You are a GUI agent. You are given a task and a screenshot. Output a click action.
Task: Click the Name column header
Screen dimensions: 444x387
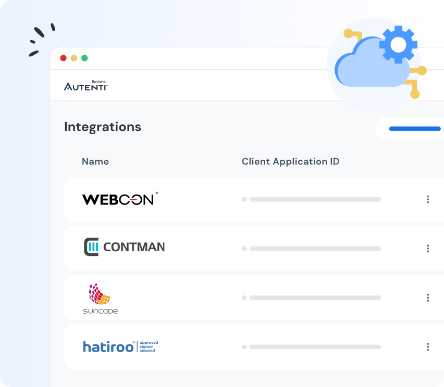click(x=95, y=161)
